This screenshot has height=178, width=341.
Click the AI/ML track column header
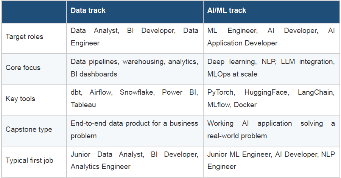tap(271, 12)
